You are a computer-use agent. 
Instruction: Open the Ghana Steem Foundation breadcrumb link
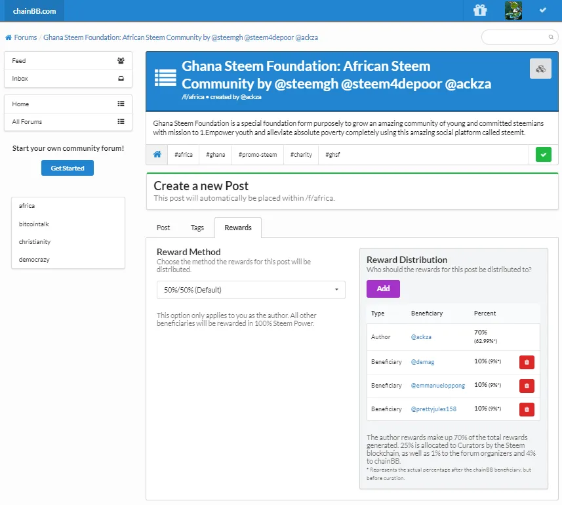[180, 37]
